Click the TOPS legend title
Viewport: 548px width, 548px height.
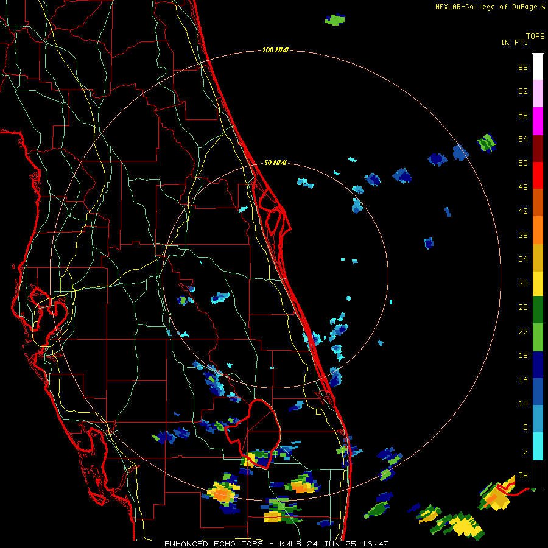pos(535,36)
